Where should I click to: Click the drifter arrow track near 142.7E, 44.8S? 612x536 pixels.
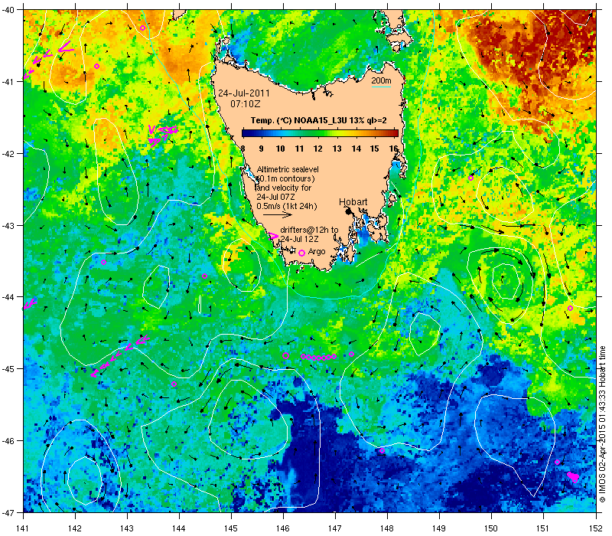tap(119, 355)
